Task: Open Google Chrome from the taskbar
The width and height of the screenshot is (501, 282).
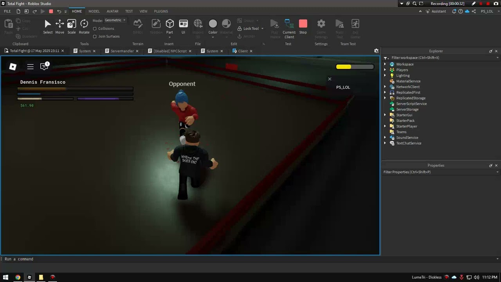Action: (18, 277)
